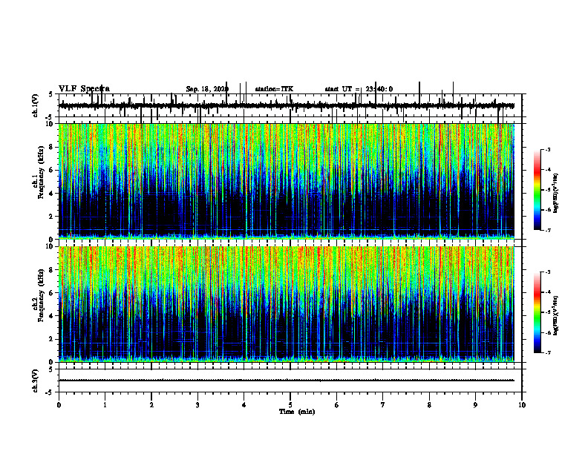Click time axis tick label '3'
588x454 pixels.
tap(197, 405)
